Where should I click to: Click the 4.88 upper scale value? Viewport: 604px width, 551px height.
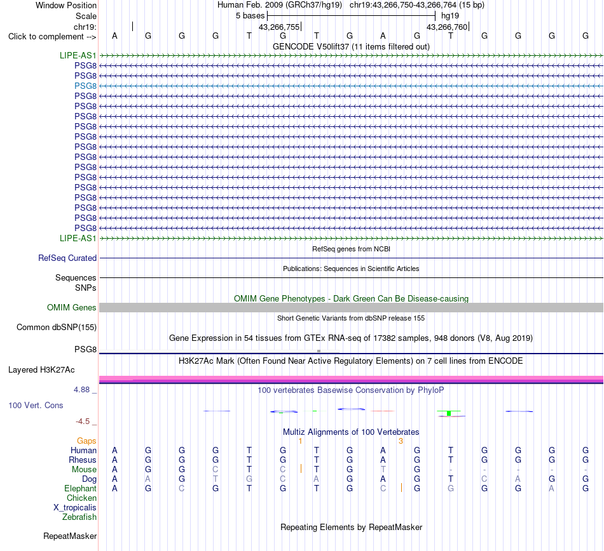point(81,390)
